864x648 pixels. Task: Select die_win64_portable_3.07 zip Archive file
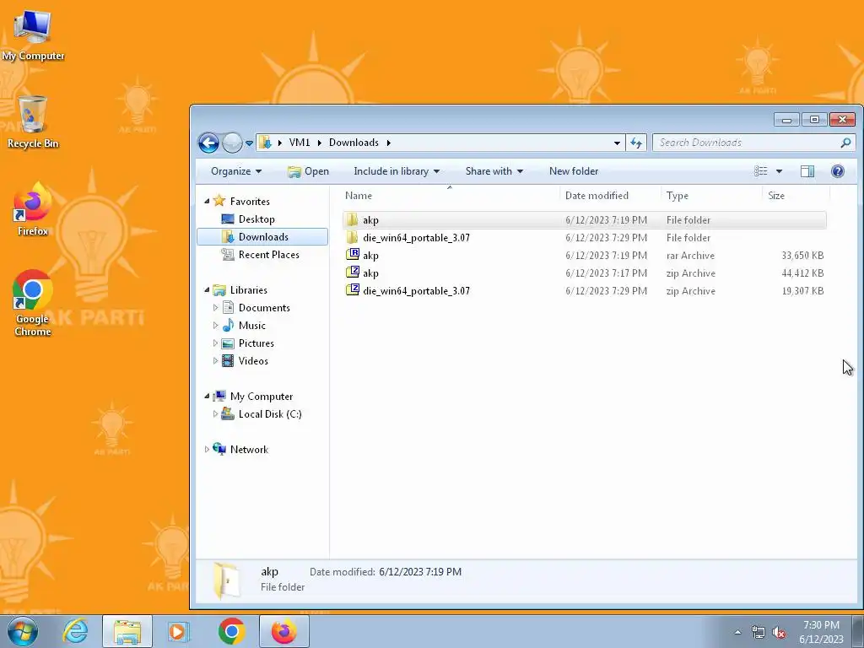coord(584,290)
